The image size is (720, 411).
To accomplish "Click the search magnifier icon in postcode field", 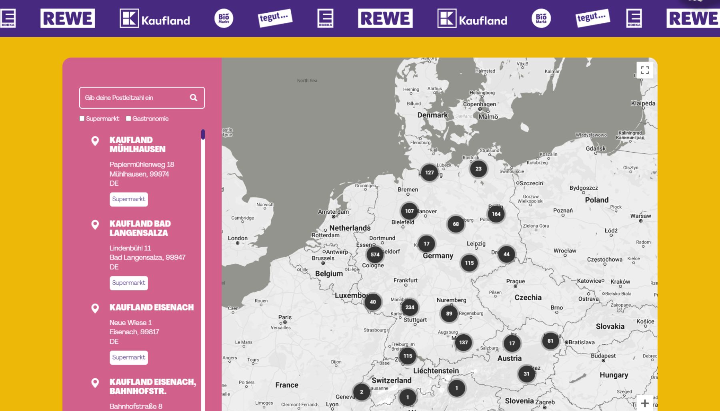I will [194, 97].
